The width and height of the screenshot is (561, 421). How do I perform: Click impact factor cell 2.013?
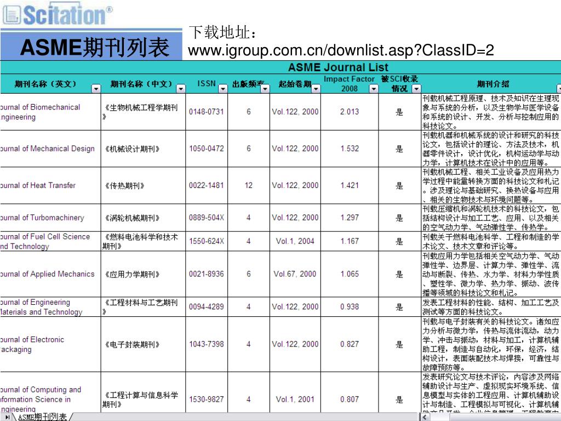(350, 112)
